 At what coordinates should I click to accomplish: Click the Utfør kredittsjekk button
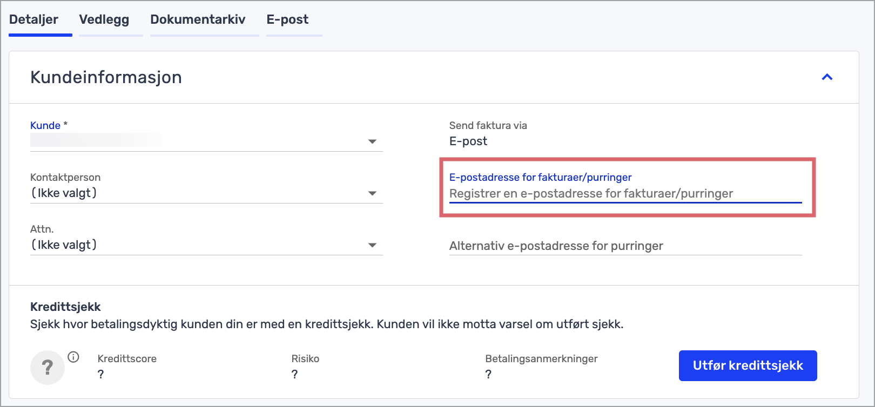click(748, 365)
